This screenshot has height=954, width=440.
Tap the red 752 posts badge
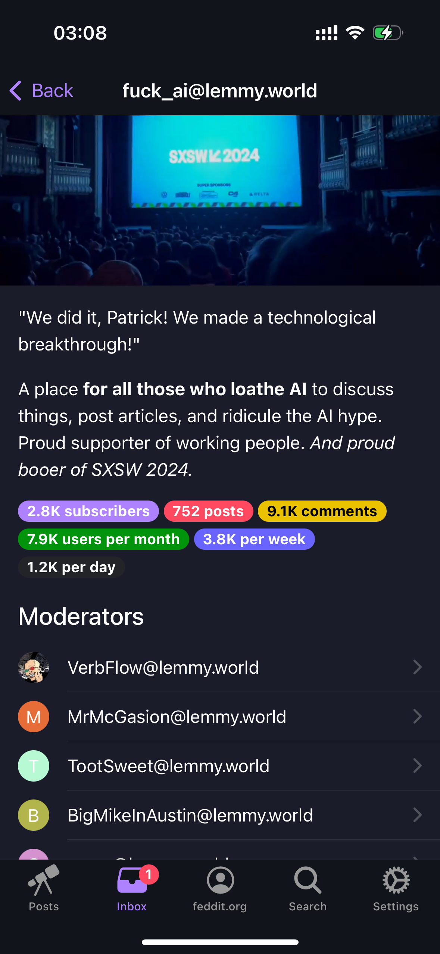(208, 511)
